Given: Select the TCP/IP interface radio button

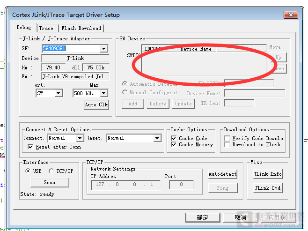Looking at the screenshot, I should (x=51, y=171).
